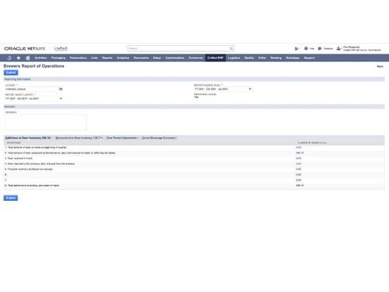The width and height of the screenshot is (389, 292).
Task: Select the Additions to Beer Inventory tab
Action: [x=29, y=138]
